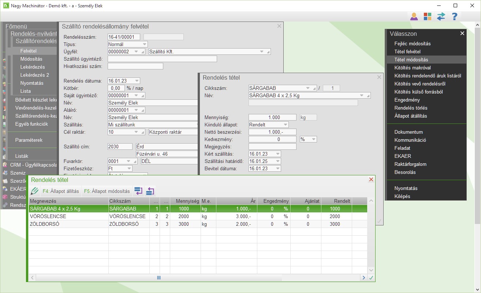Open the Típus dropdown showing Normál
Image resolution: width=481 pixels, height=293 pixels.
click(x=144, y=44)
